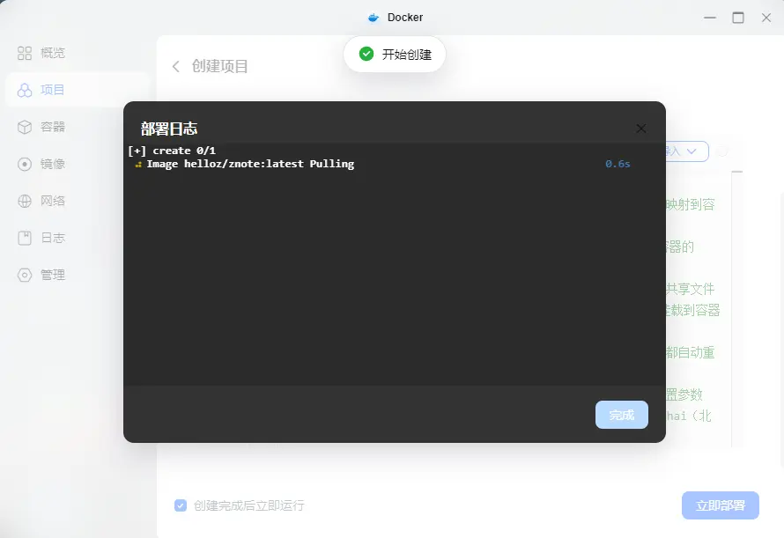Expand the dropdown chevron behind the log dialog

[692, 151]
